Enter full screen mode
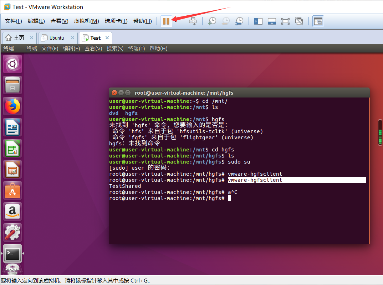383x285 pixels. 285,21
